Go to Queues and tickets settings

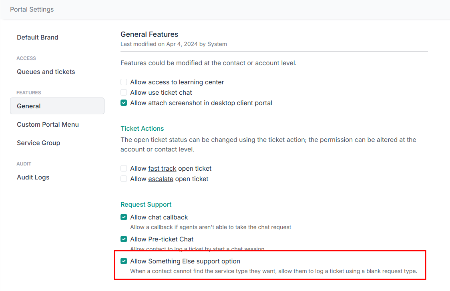coord(46,72)
